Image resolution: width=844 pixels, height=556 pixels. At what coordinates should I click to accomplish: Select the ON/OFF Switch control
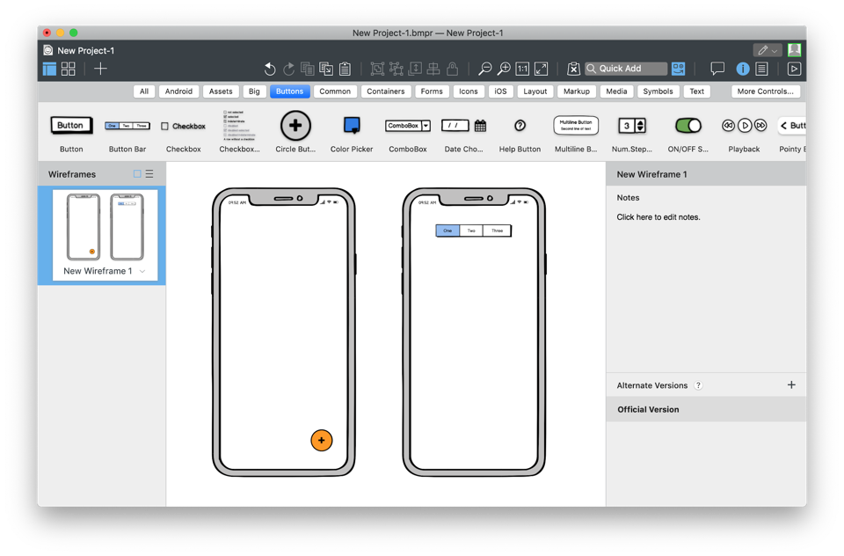point(688,127)
